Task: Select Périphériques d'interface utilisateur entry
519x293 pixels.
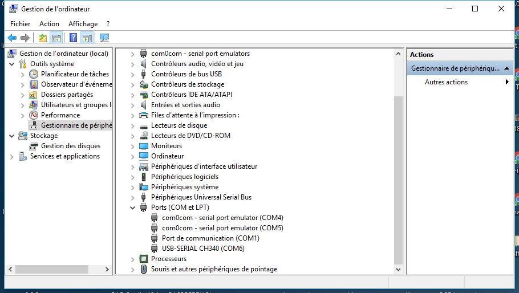Action: (204, 166)
